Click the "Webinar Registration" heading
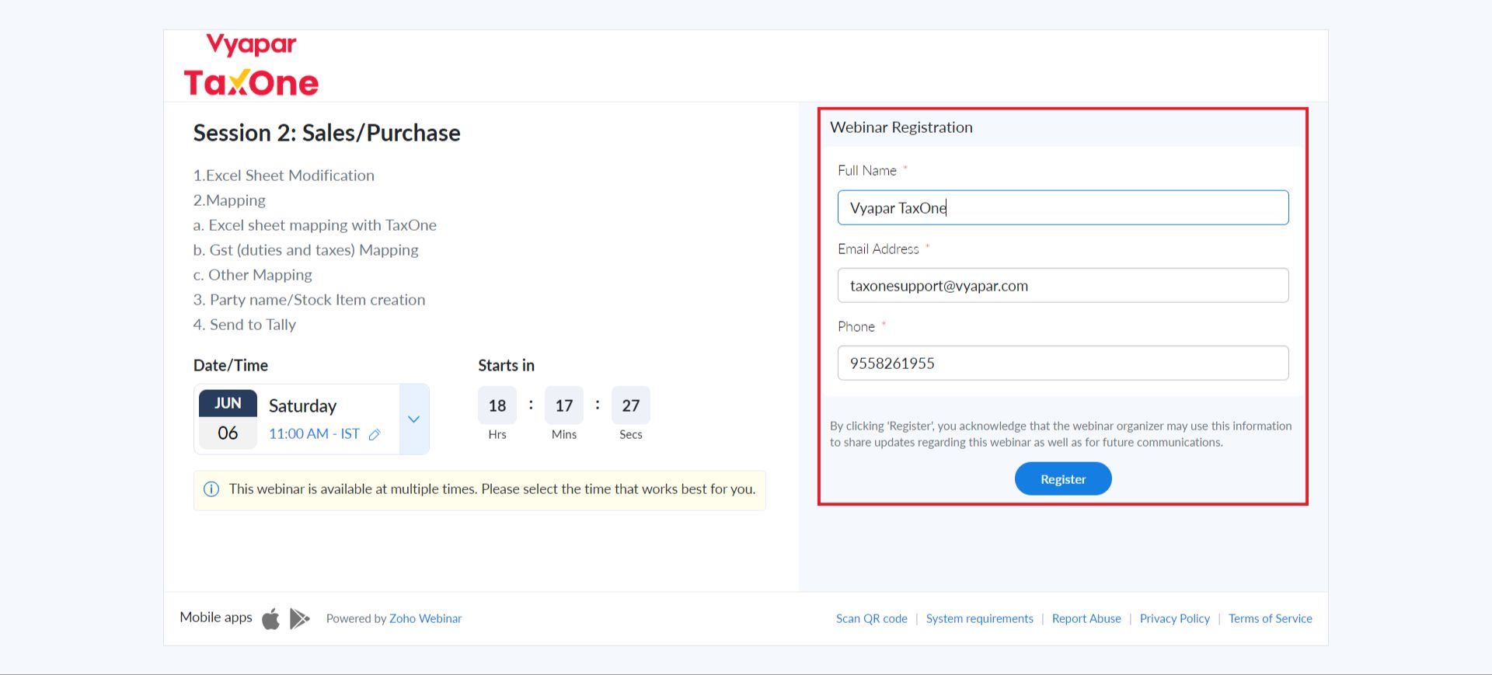Screen dimensions: 1492x675 [901, 127]
